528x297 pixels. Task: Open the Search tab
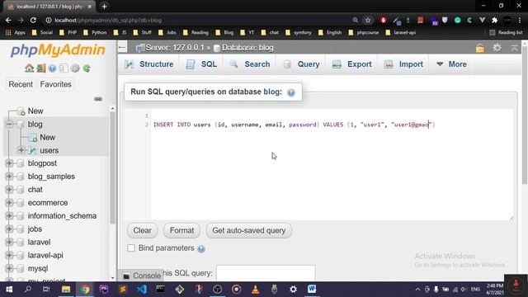pyautogui.click(x=249, y=64)
